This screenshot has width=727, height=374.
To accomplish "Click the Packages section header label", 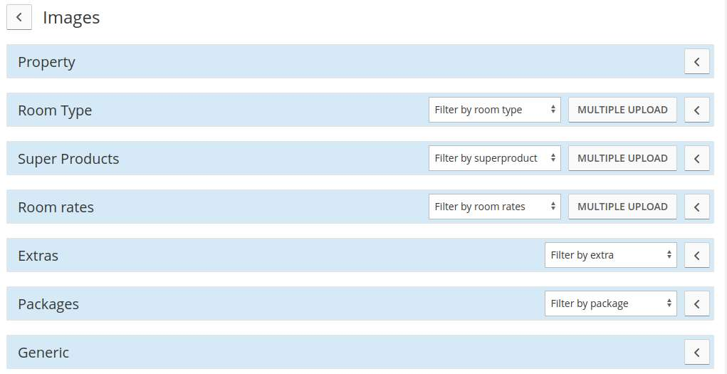I will click(48, 304).
